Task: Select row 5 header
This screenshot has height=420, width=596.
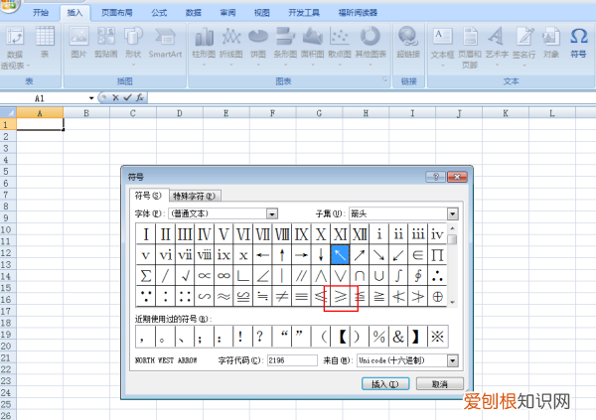Action: pyautogui.click(x=8, y=171)
